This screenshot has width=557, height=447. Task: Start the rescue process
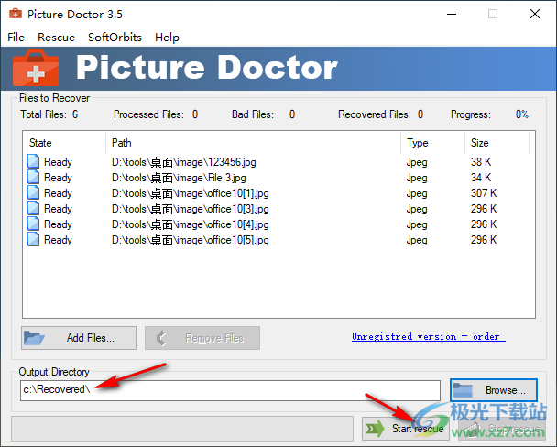pos(406,429)
